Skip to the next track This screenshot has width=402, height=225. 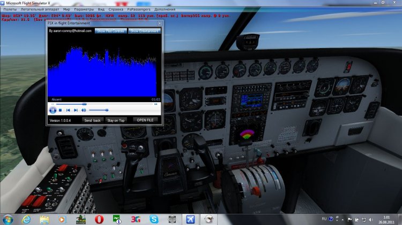coord(76,110)
